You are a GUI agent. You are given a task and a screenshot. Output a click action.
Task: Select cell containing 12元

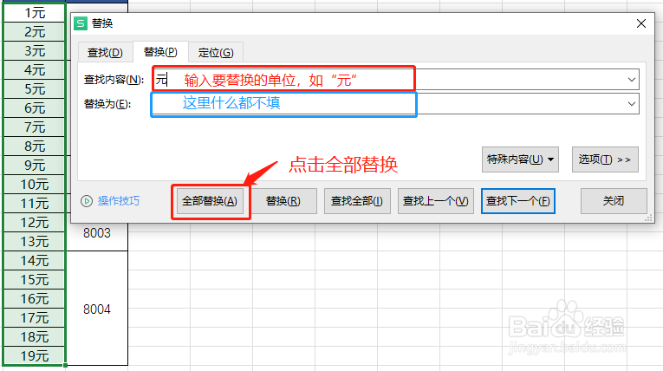[35, 223]
